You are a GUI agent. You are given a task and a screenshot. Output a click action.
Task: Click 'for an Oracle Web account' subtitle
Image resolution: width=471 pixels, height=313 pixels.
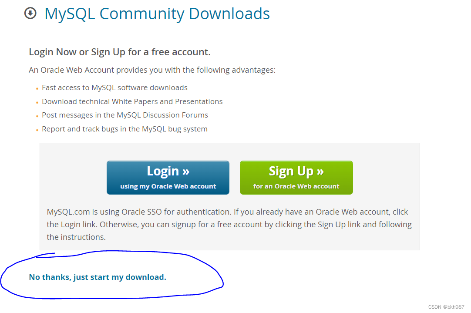coord(296,186)
